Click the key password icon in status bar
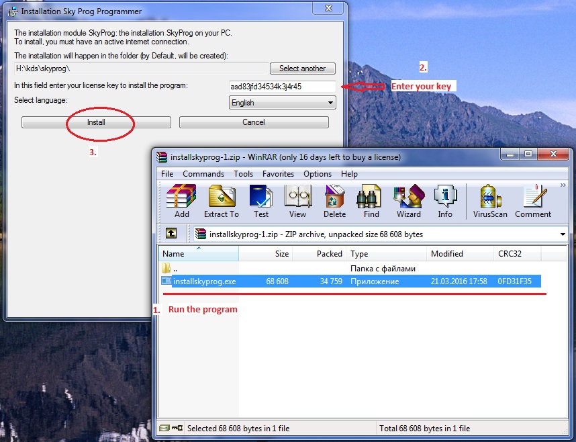Image resolution: width=576 pixels, height=442 pixels. tap(177, 428)
